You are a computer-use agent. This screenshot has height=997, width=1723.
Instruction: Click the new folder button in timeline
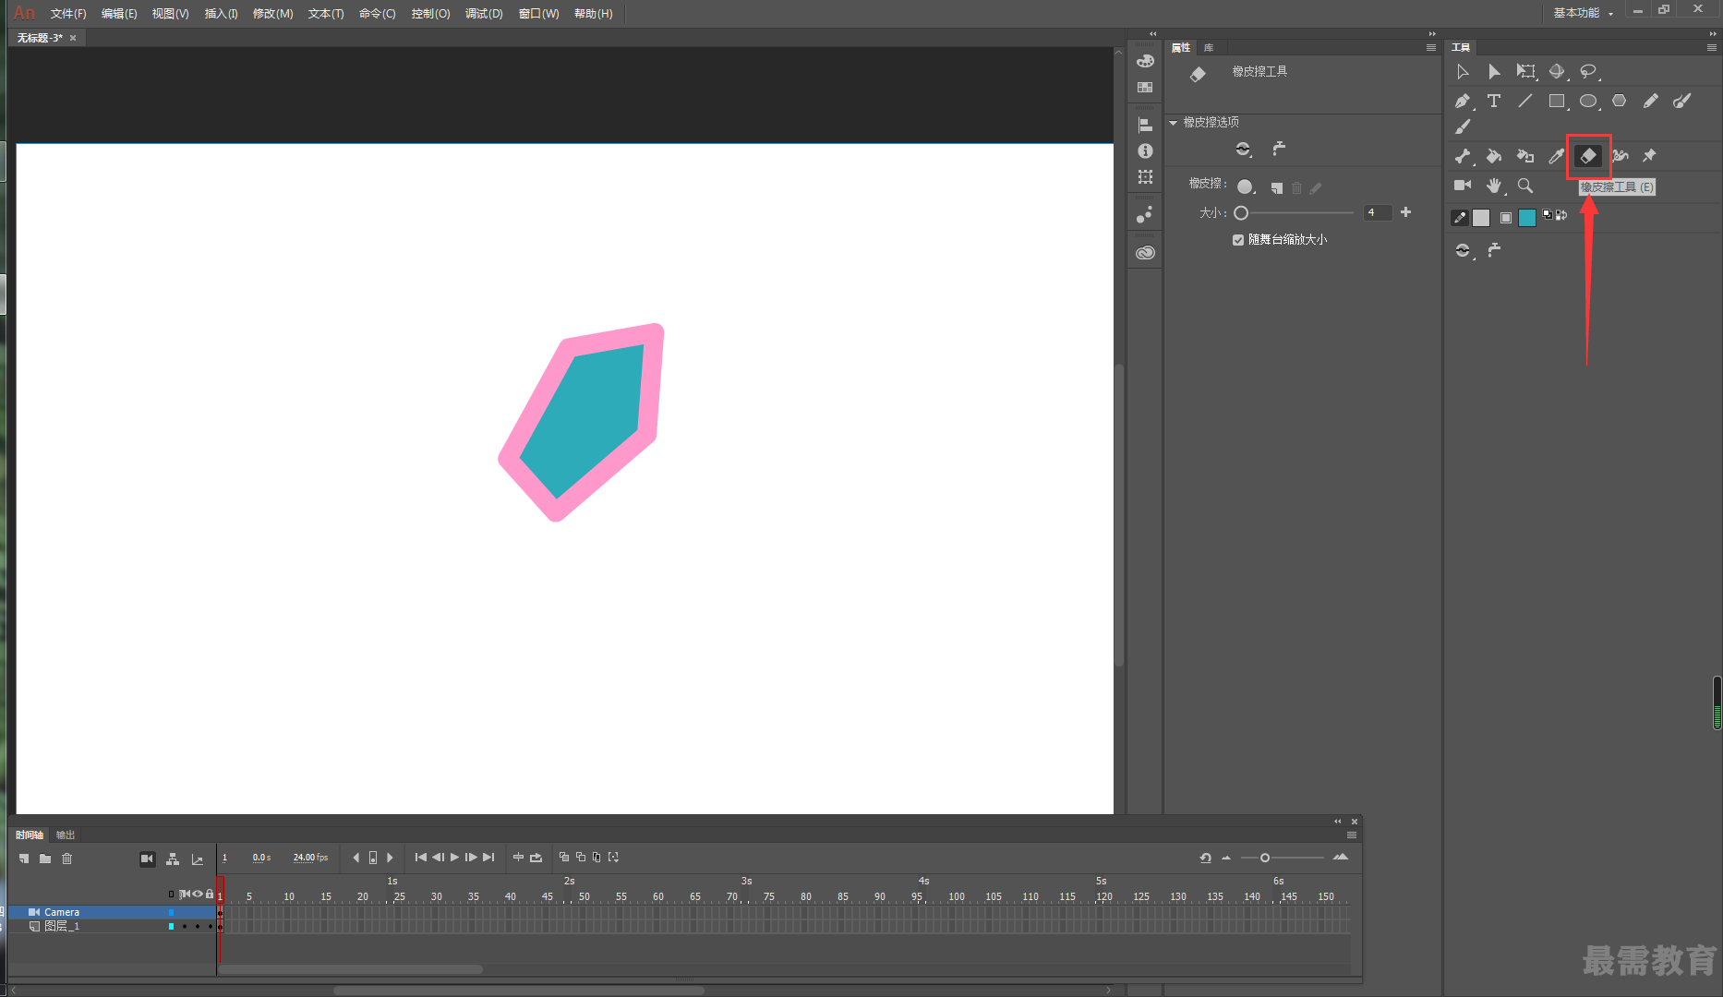pyautogui.click(x=45, y=859)
